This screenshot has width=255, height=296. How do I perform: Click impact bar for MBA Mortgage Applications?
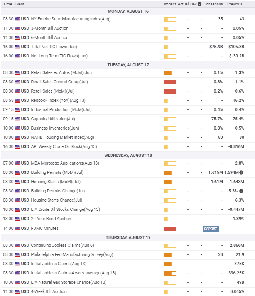pos(170,163)
